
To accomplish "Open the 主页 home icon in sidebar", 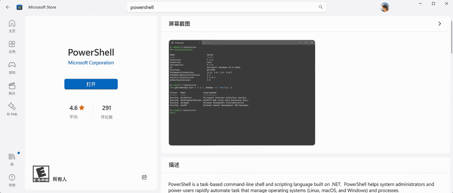I will [12, 26].
